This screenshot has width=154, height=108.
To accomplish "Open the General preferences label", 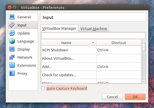I will [x=24, y=17].
